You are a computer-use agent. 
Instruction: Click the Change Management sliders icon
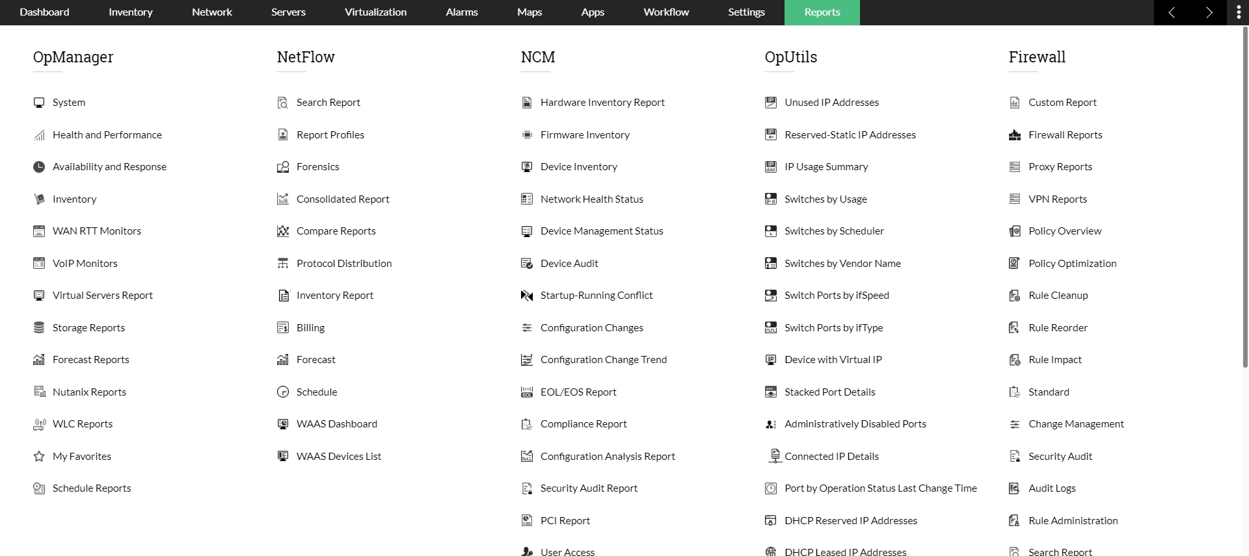1015,424
